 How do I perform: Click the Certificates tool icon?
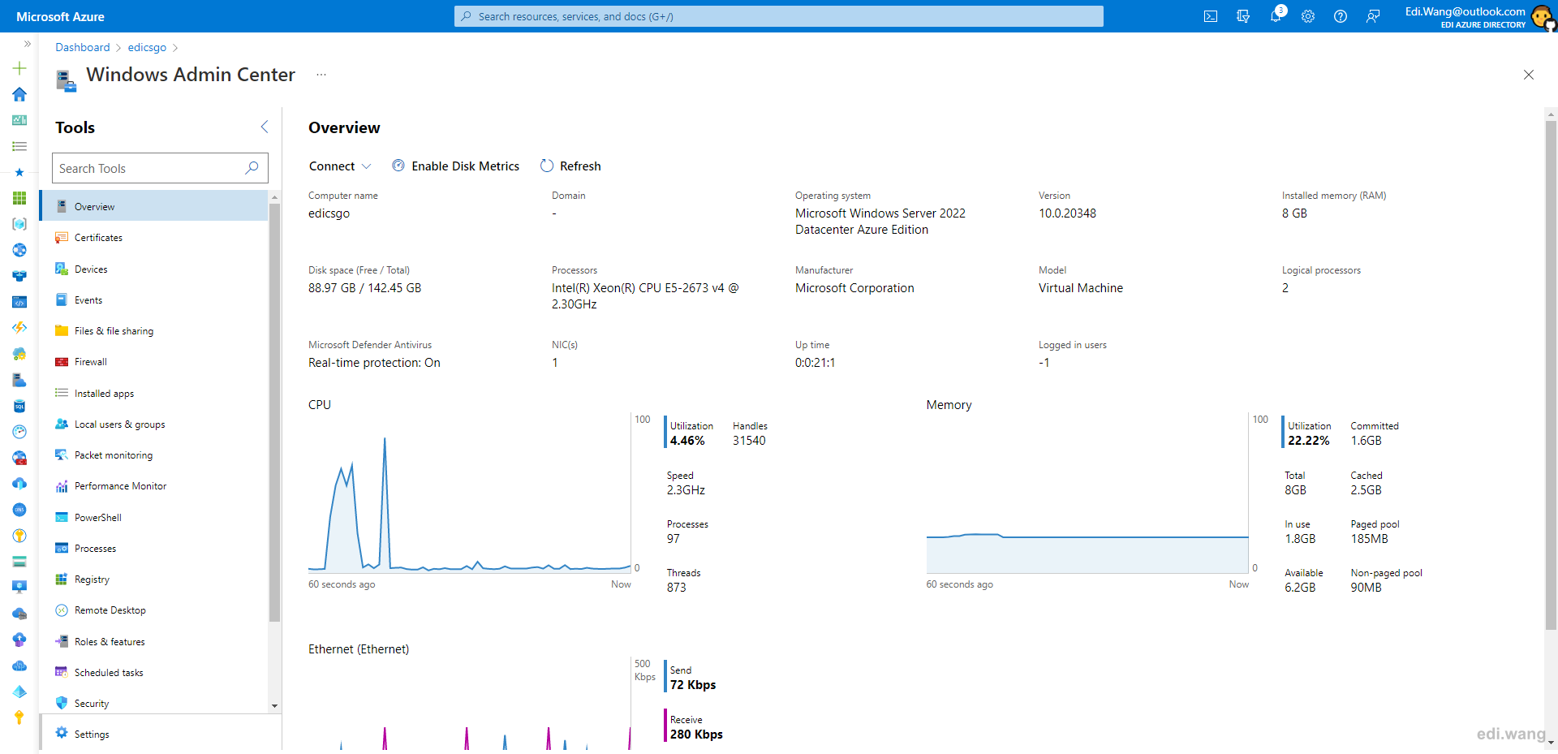62,238
